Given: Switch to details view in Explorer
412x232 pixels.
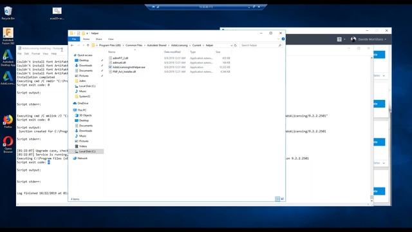Looking at the screenshot, I should click(277, 199).
